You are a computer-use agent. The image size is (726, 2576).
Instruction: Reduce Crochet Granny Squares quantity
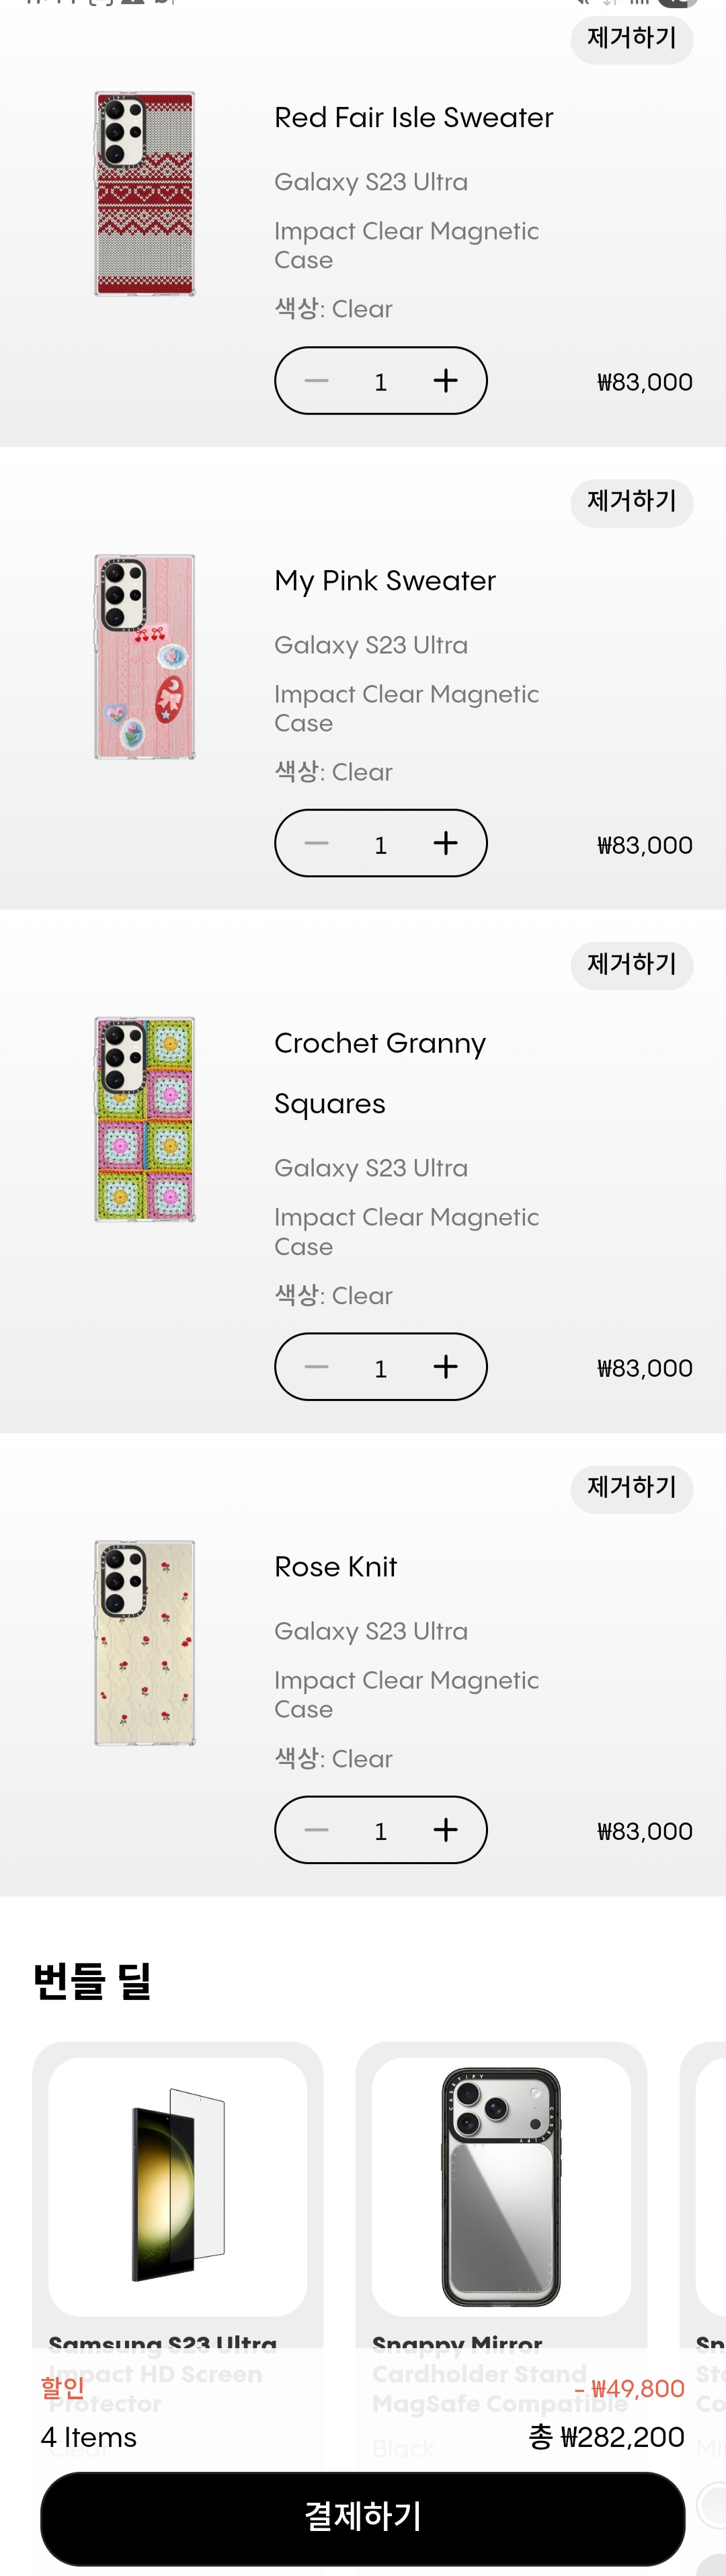[x=316, y=1367]
